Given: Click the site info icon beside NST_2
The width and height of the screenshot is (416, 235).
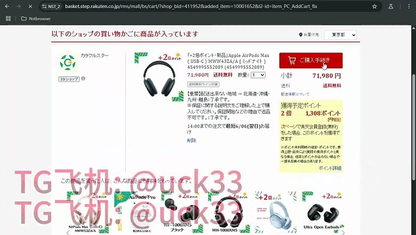Looking at the screenshot, I should (x=44, y=6).
